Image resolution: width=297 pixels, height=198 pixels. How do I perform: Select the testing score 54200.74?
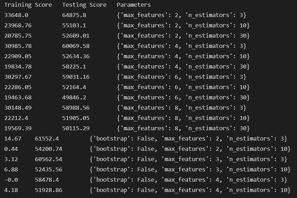(x=49, y=149)
